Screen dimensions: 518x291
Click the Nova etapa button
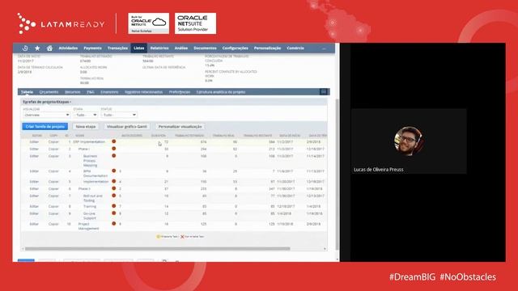point(86,126)
